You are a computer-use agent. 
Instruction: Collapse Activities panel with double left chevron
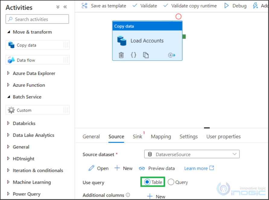coord(65,7)
